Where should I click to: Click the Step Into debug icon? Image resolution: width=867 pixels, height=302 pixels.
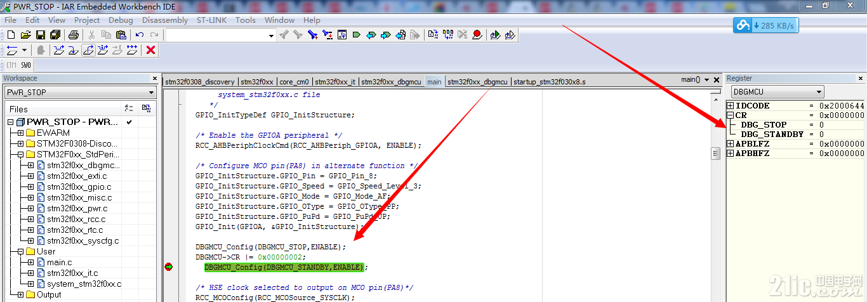tap(74, 50)
